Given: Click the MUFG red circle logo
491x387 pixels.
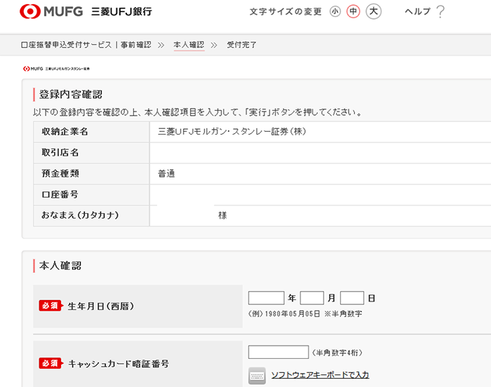Looking at the screenshot, I should [x=30, y=11].
